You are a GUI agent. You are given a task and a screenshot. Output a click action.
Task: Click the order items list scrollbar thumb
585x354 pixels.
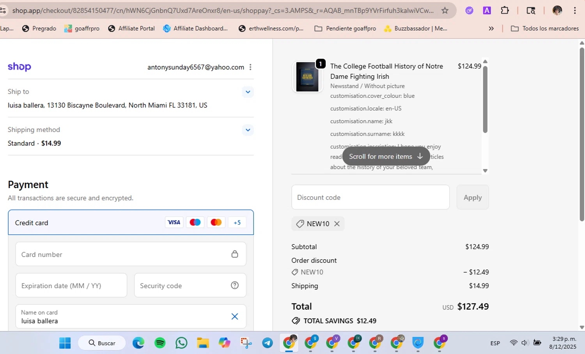click(485, 99)
